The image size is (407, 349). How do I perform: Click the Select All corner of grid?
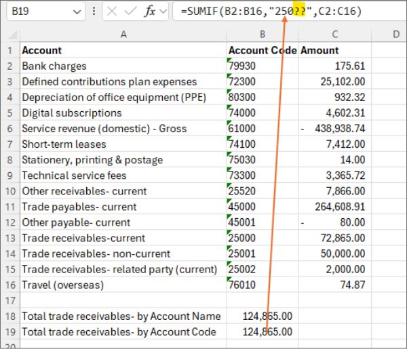click(9, 34)
